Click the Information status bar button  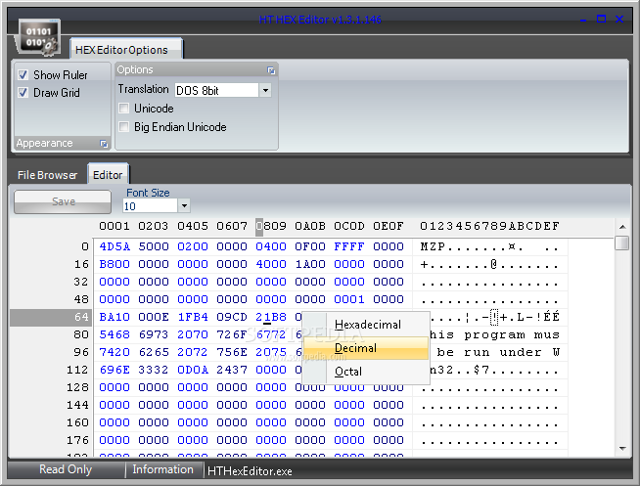point(162,469)
